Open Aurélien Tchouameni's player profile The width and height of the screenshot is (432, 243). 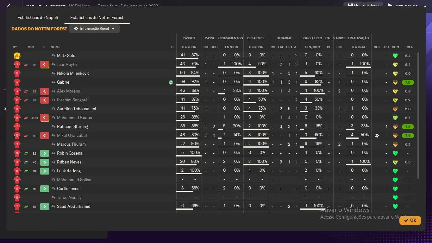tap(76, 109)
